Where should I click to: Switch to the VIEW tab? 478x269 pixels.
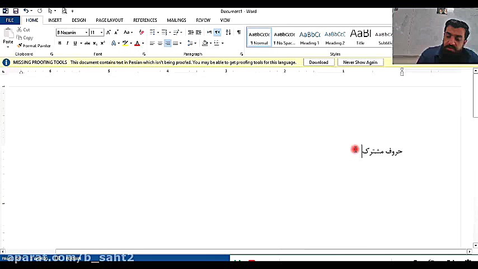(x=225, y=20)
